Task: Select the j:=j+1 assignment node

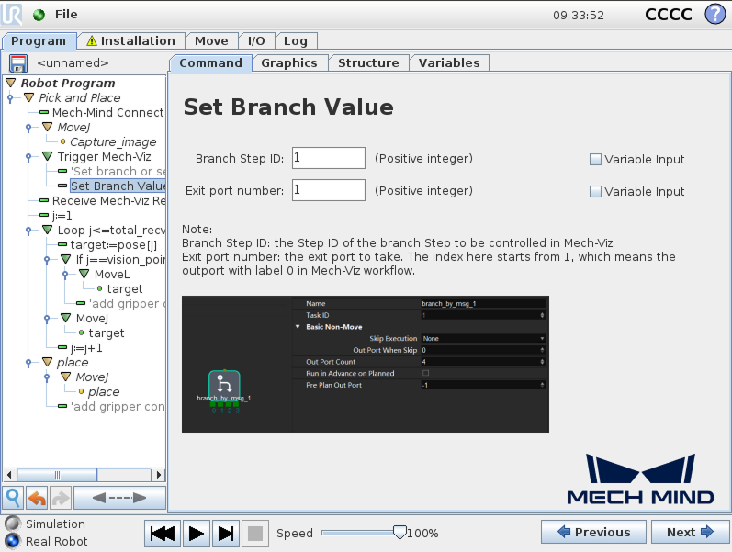Action: 86,348
